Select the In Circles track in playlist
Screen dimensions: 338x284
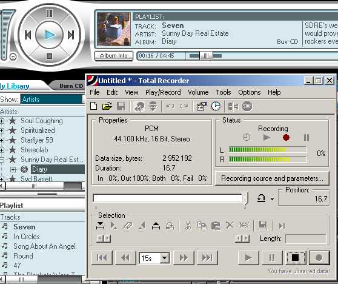tap(26, 237)
